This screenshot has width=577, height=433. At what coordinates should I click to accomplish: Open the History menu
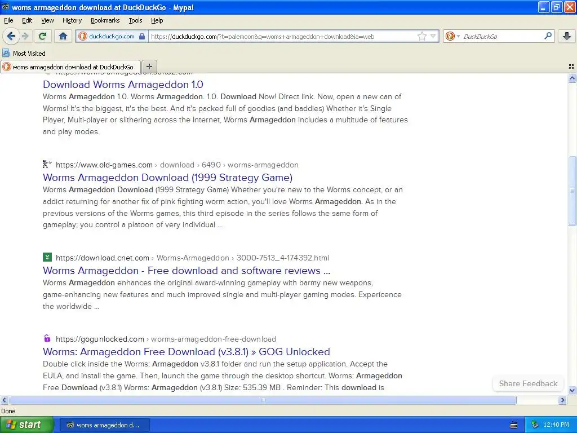[72, 20]
